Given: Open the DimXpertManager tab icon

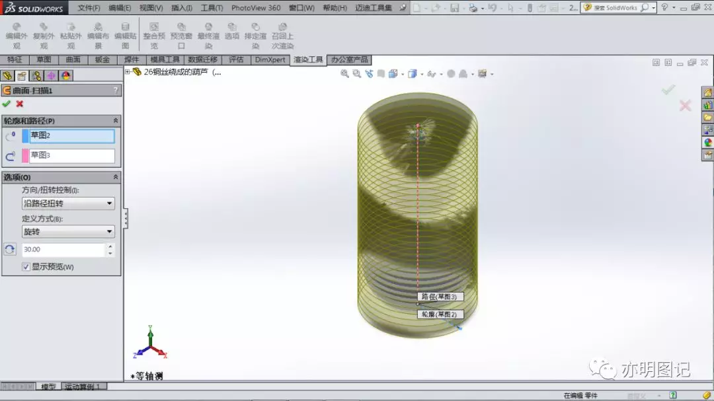Looking at the screenshot, I should (51, 75).
